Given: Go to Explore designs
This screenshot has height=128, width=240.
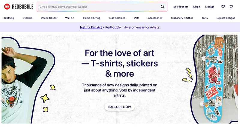Looking at the screenshot, I should 226,18.
